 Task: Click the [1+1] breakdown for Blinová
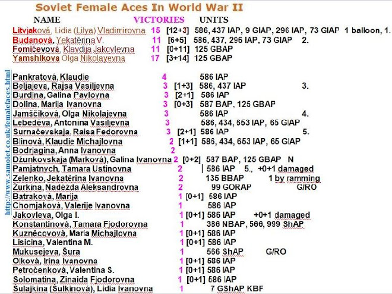tap(188, 142)
